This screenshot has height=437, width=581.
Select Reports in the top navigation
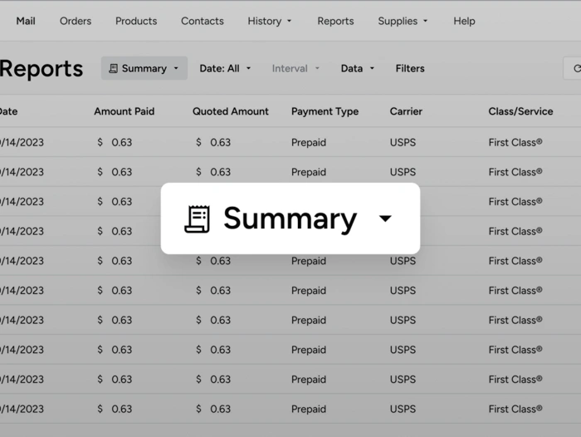point(335,21)
